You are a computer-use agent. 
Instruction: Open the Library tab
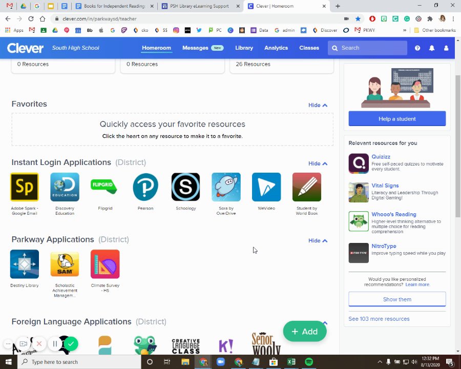coord(244,48)
